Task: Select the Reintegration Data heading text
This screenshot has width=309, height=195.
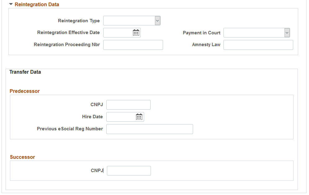Action: click(37, 4)
